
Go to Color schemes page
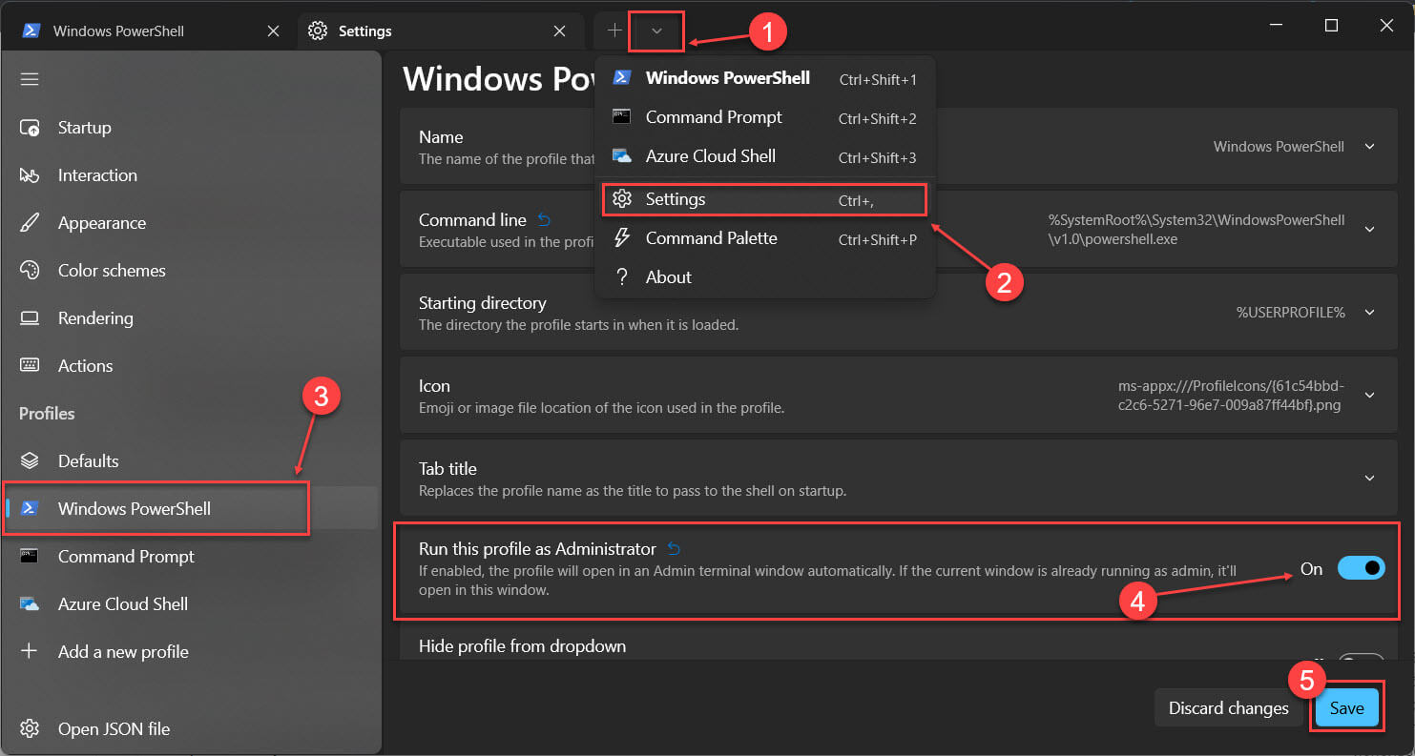tap(191, 271)
